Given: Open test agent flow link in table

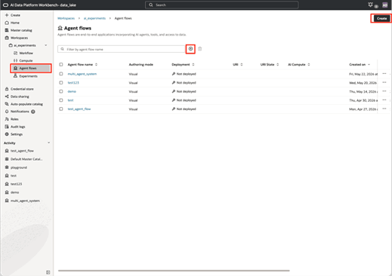Looking at the screenshot, I should [x=70, y=100].
